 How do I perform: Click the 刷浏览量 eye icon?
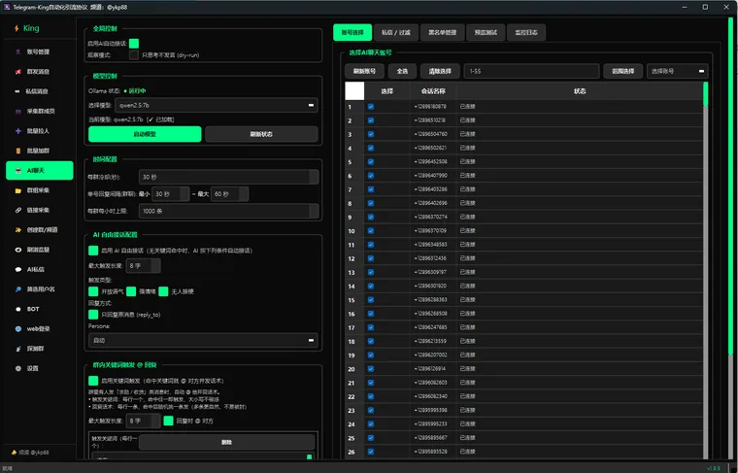(17, 250)
